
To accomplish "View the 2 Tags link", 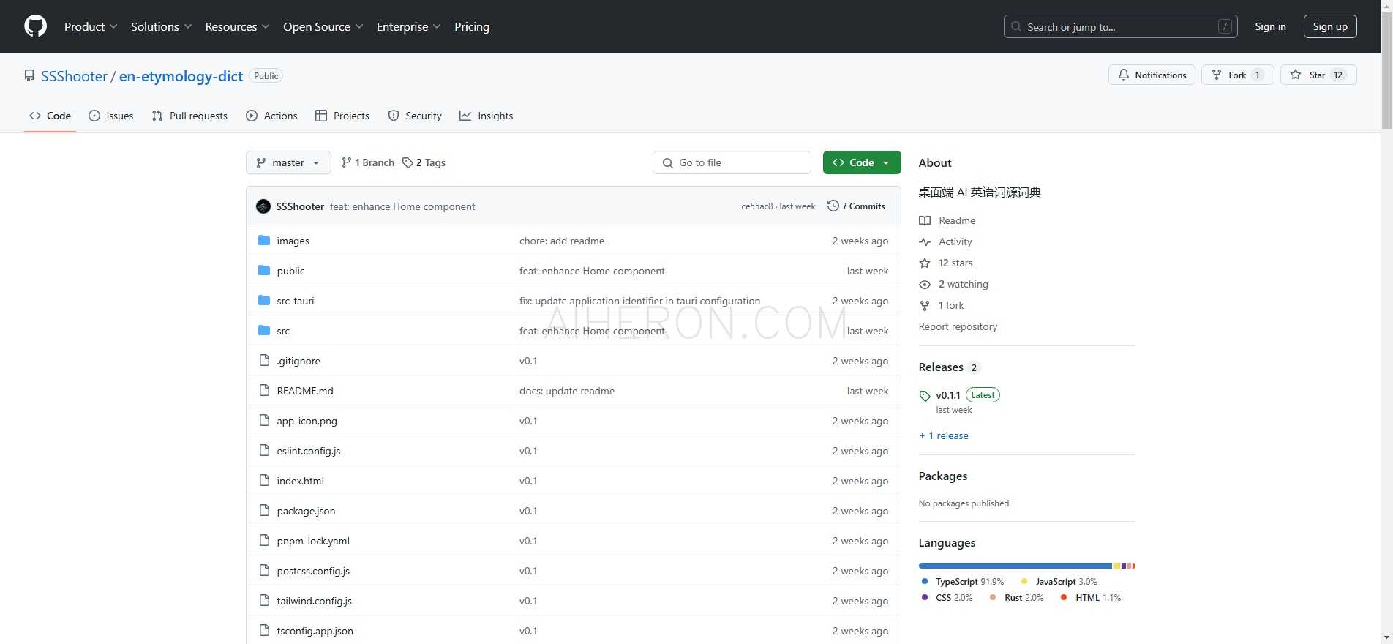I will click(424, 162).
